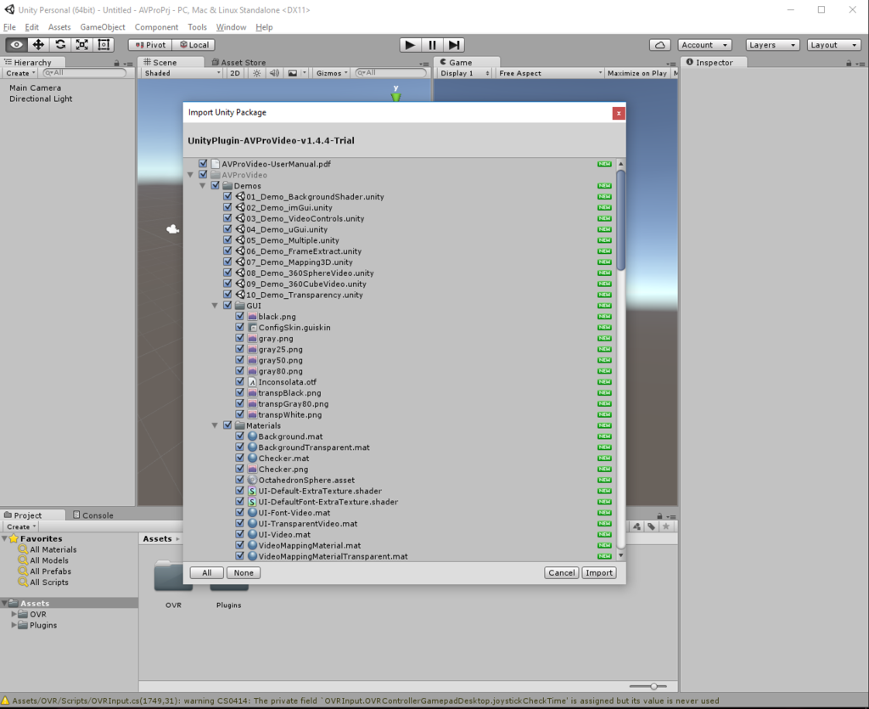Open the Free Aspect dropdown
The image size is (869, 709).
[x=550, y=73]
